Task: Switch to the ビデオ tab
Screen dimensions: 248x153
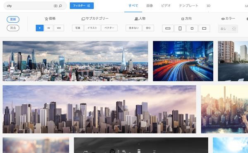Action: 166,6
